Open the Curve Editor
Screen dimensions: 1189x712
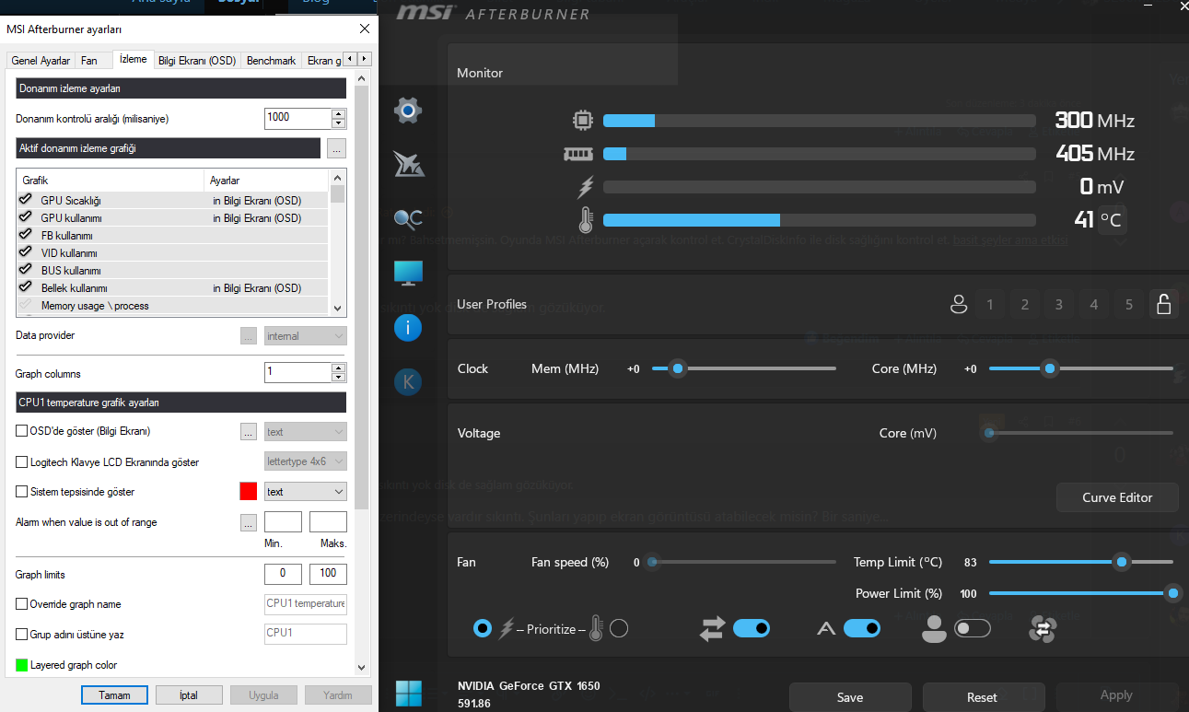(x=1117, y=497)
